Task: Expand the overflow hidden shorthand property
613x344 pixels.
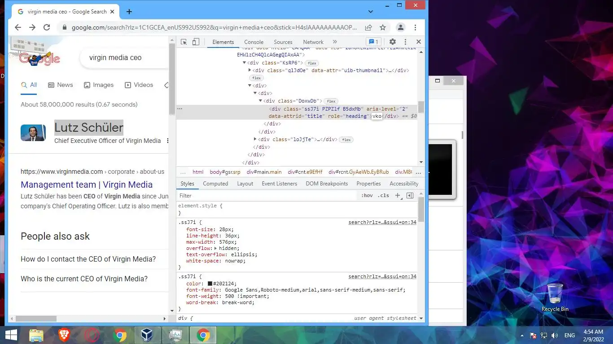Action: pyautogui.click(x=215, y=248)
